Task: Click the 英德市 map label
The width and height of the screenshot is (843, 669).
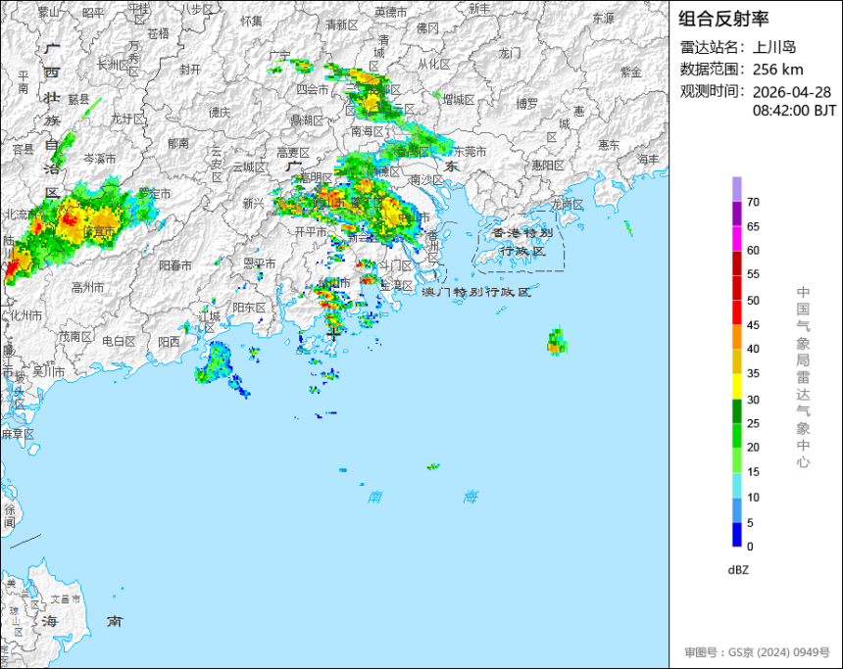Action: point(391,12)
